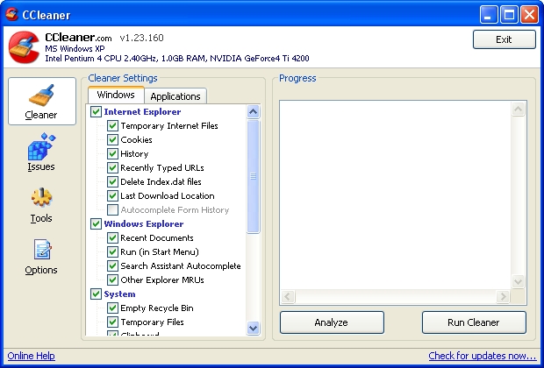This screenshot has height=368, width=544.
Task: Disable the Empty Recycle Bin option
Action: point(112,308)
